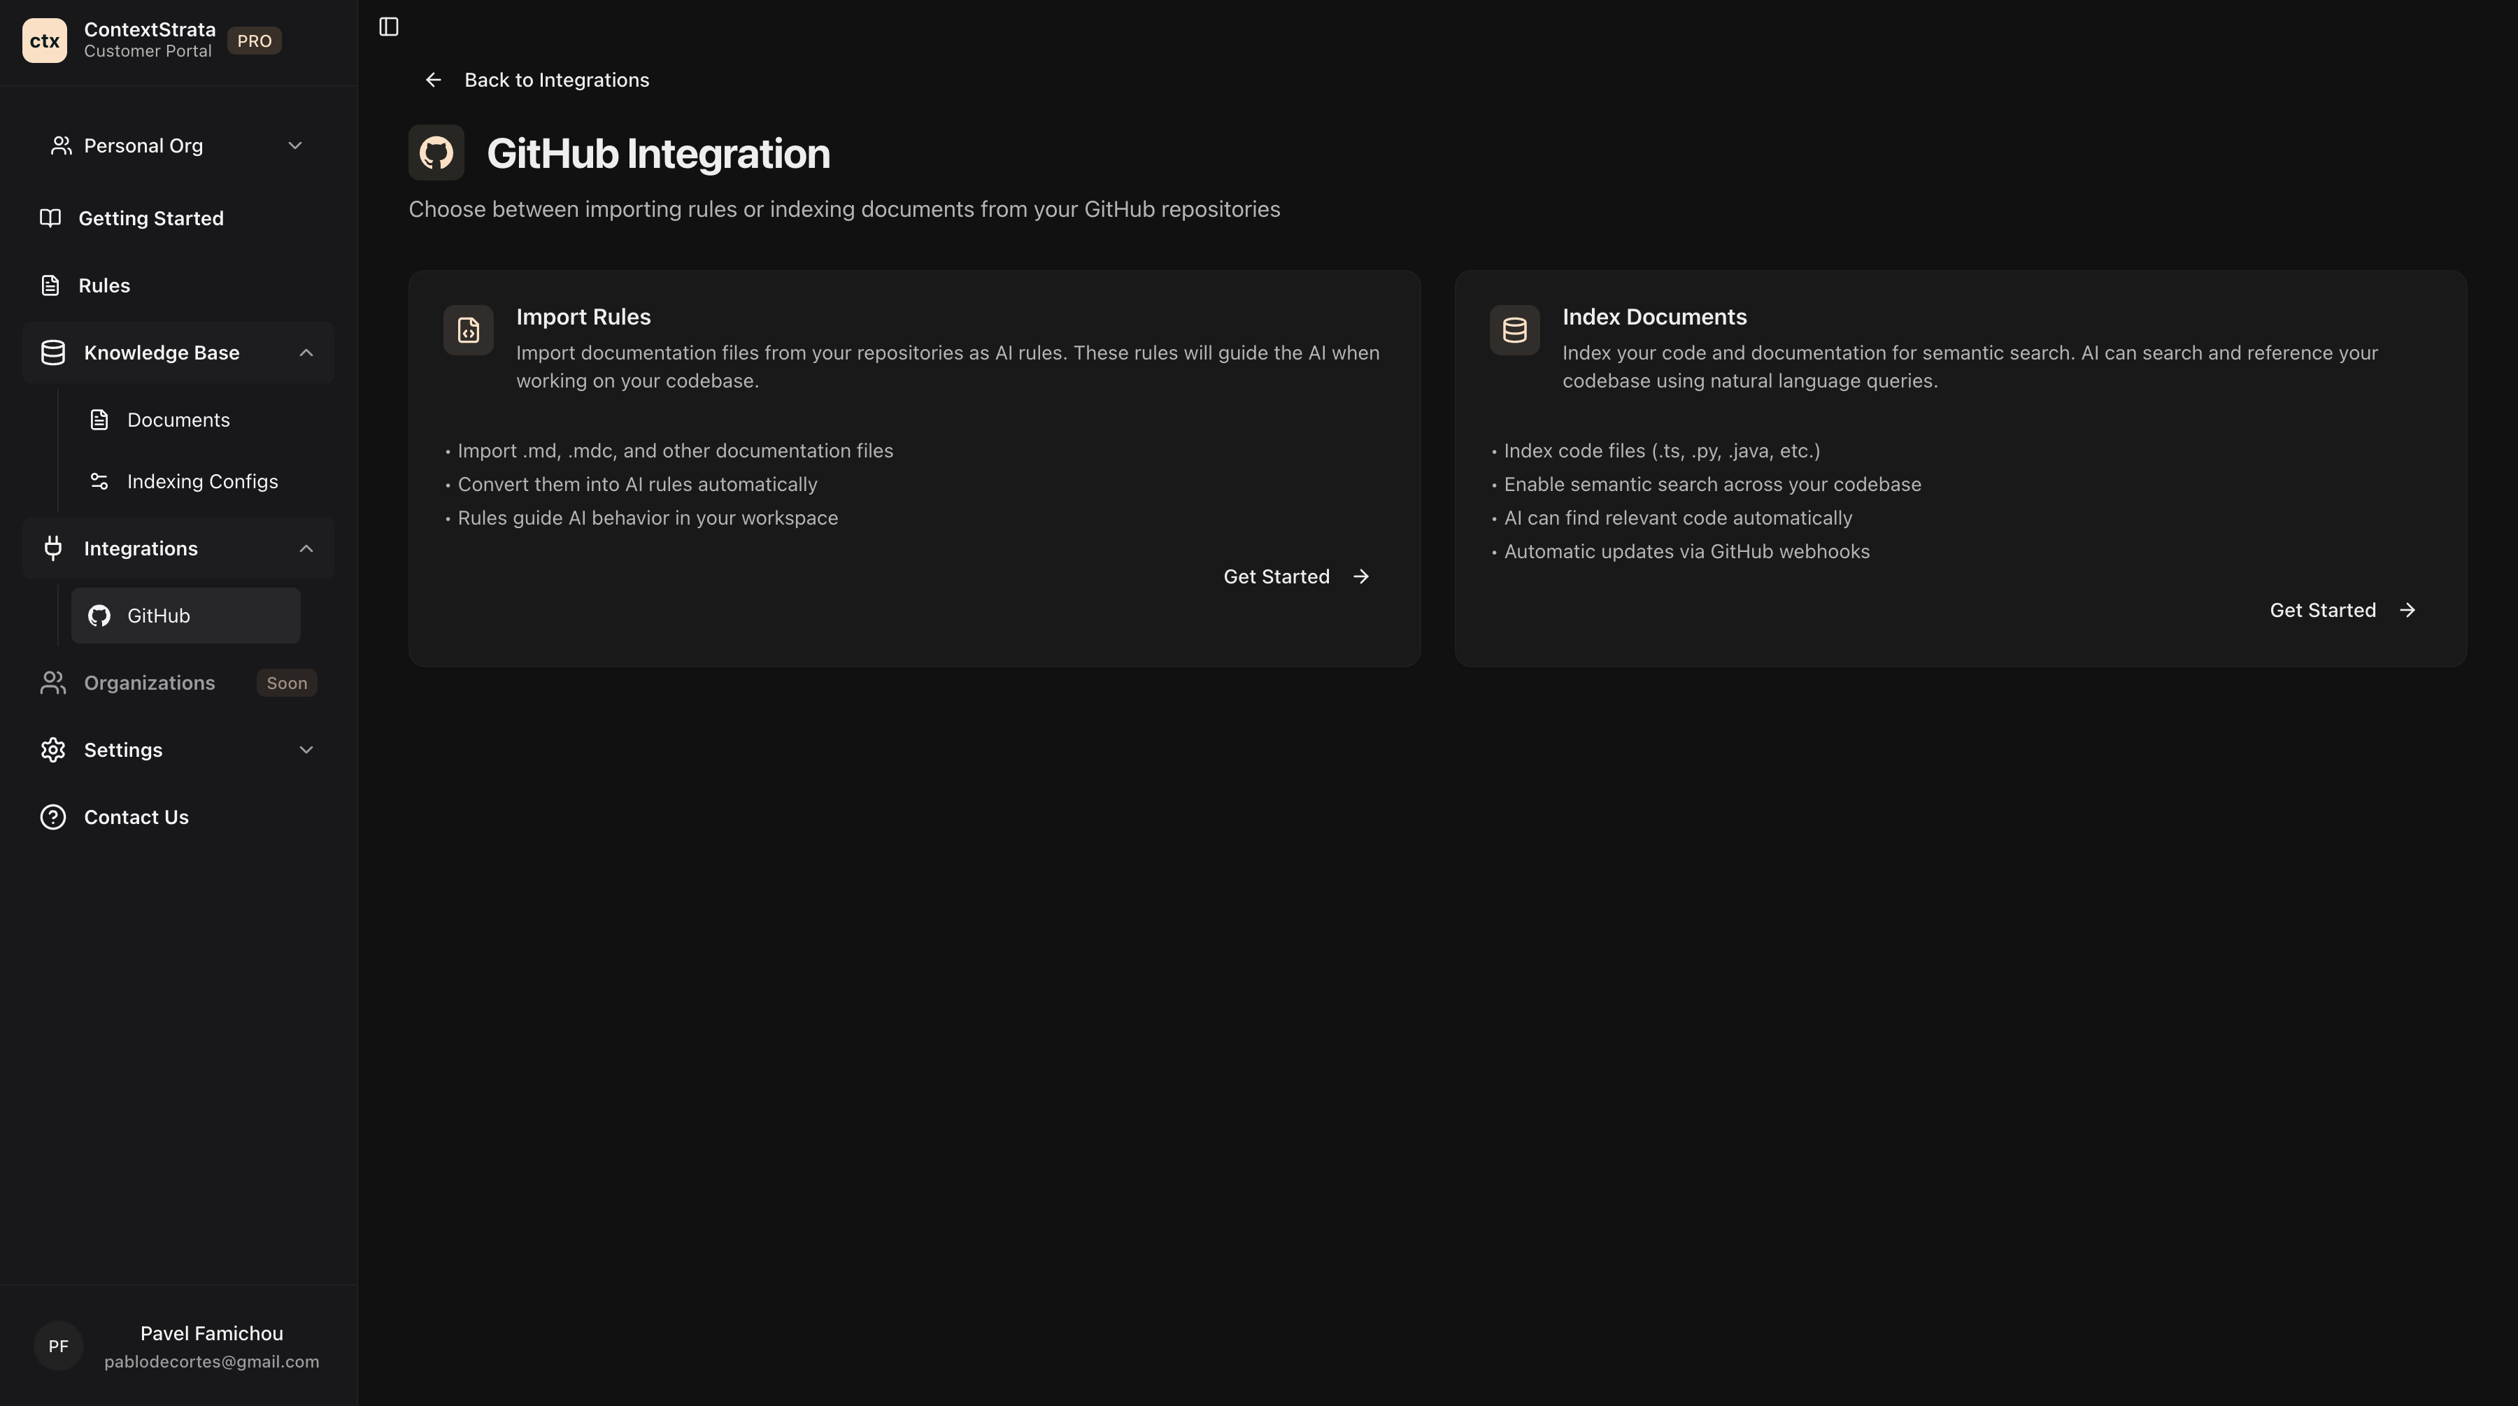Image resolution: width=2518 pixels, height=1406 pixels.
Task: Go to Back to Integrations link
Action: click(555, 80)
